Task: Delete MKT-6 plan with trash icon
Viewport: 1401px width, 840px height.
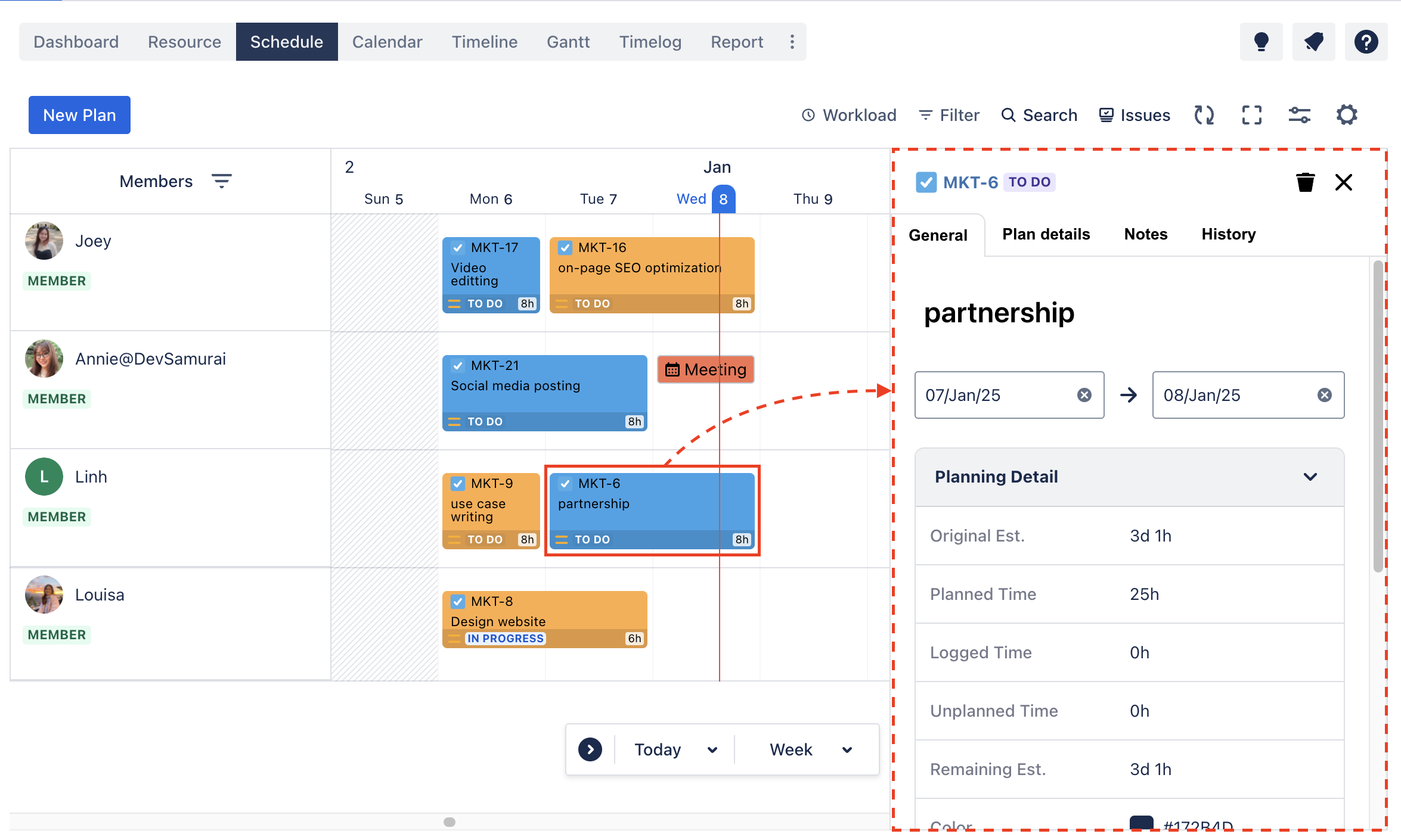Action: pos(1305,182)
